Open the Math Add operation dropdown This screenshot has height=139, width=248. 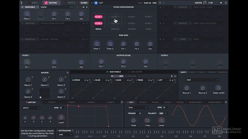[x=203, y=80]
